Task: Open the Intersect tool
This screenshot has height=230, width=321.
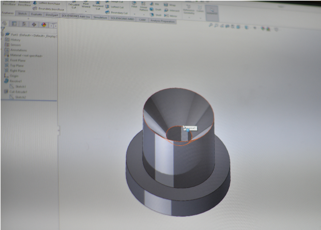Action: pyautogui.click(x=172, y=10)
